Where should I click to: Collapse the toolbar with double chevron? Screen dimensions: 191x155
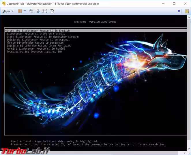coord(179,11)
